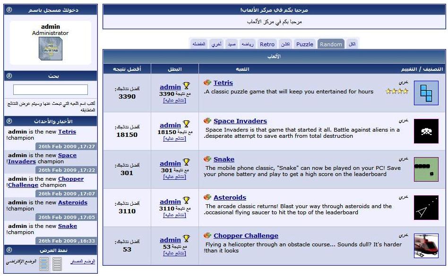Image resolution: width=448 pixels, height=277 pixels.
Task: Select the default detailed display mode icon
Action: [x=43, y=263]
